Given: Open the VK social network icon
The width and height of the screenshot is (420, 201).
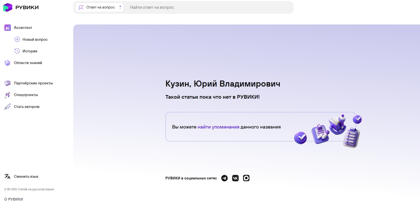Looking at the screenshot, I should pyautogui.click(x=235, y=178).
